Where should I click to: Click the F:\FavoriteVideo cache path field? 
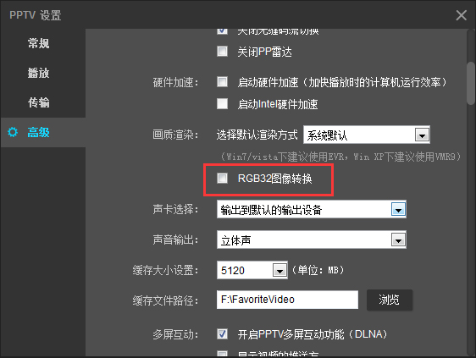point(287,300)
